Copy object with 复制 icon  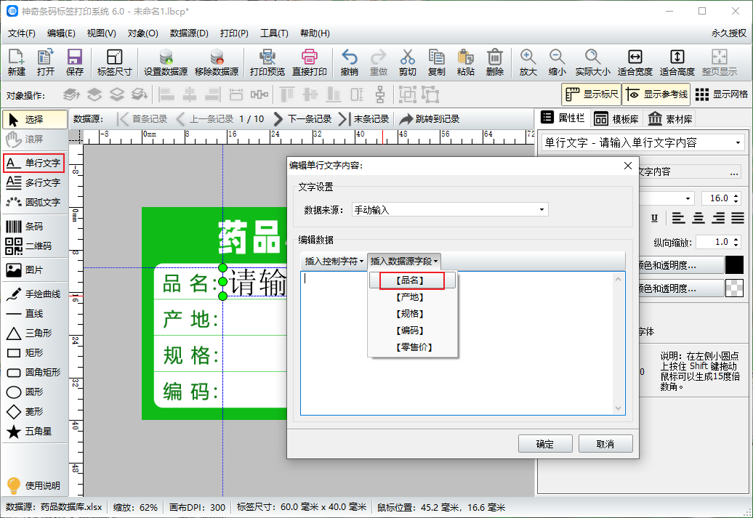437,62
